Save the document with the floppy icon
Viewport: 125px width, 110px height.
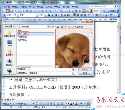click(11, 11)
